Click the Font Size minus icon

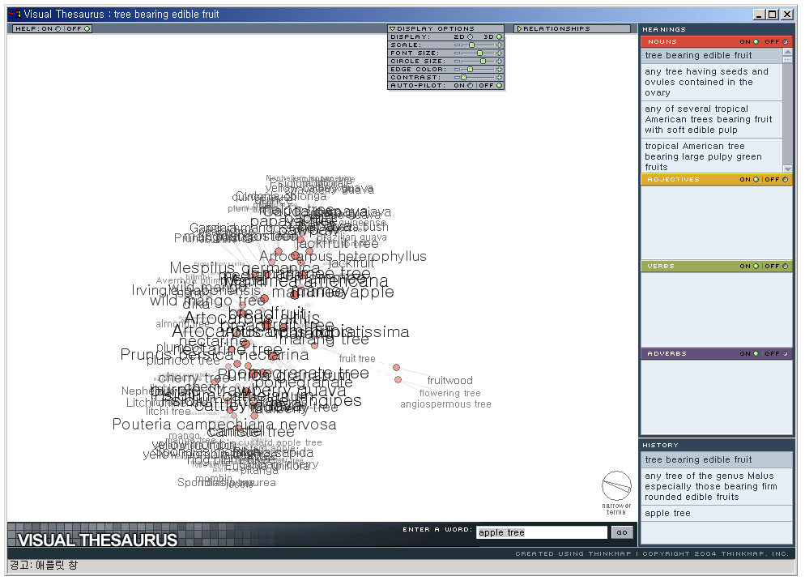(457, 53)
